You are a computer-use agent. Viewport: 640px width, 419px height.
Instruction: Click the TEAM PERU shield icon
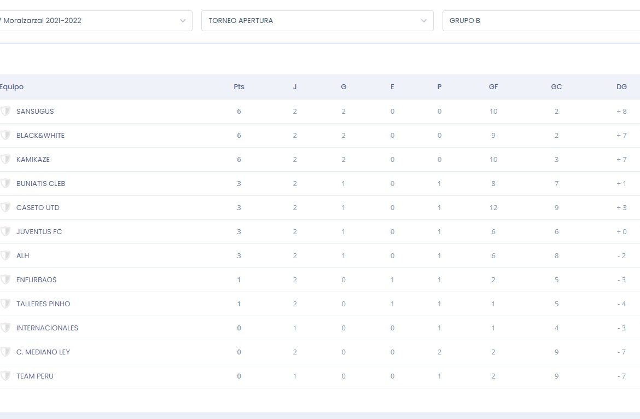(x=5, y=376)
